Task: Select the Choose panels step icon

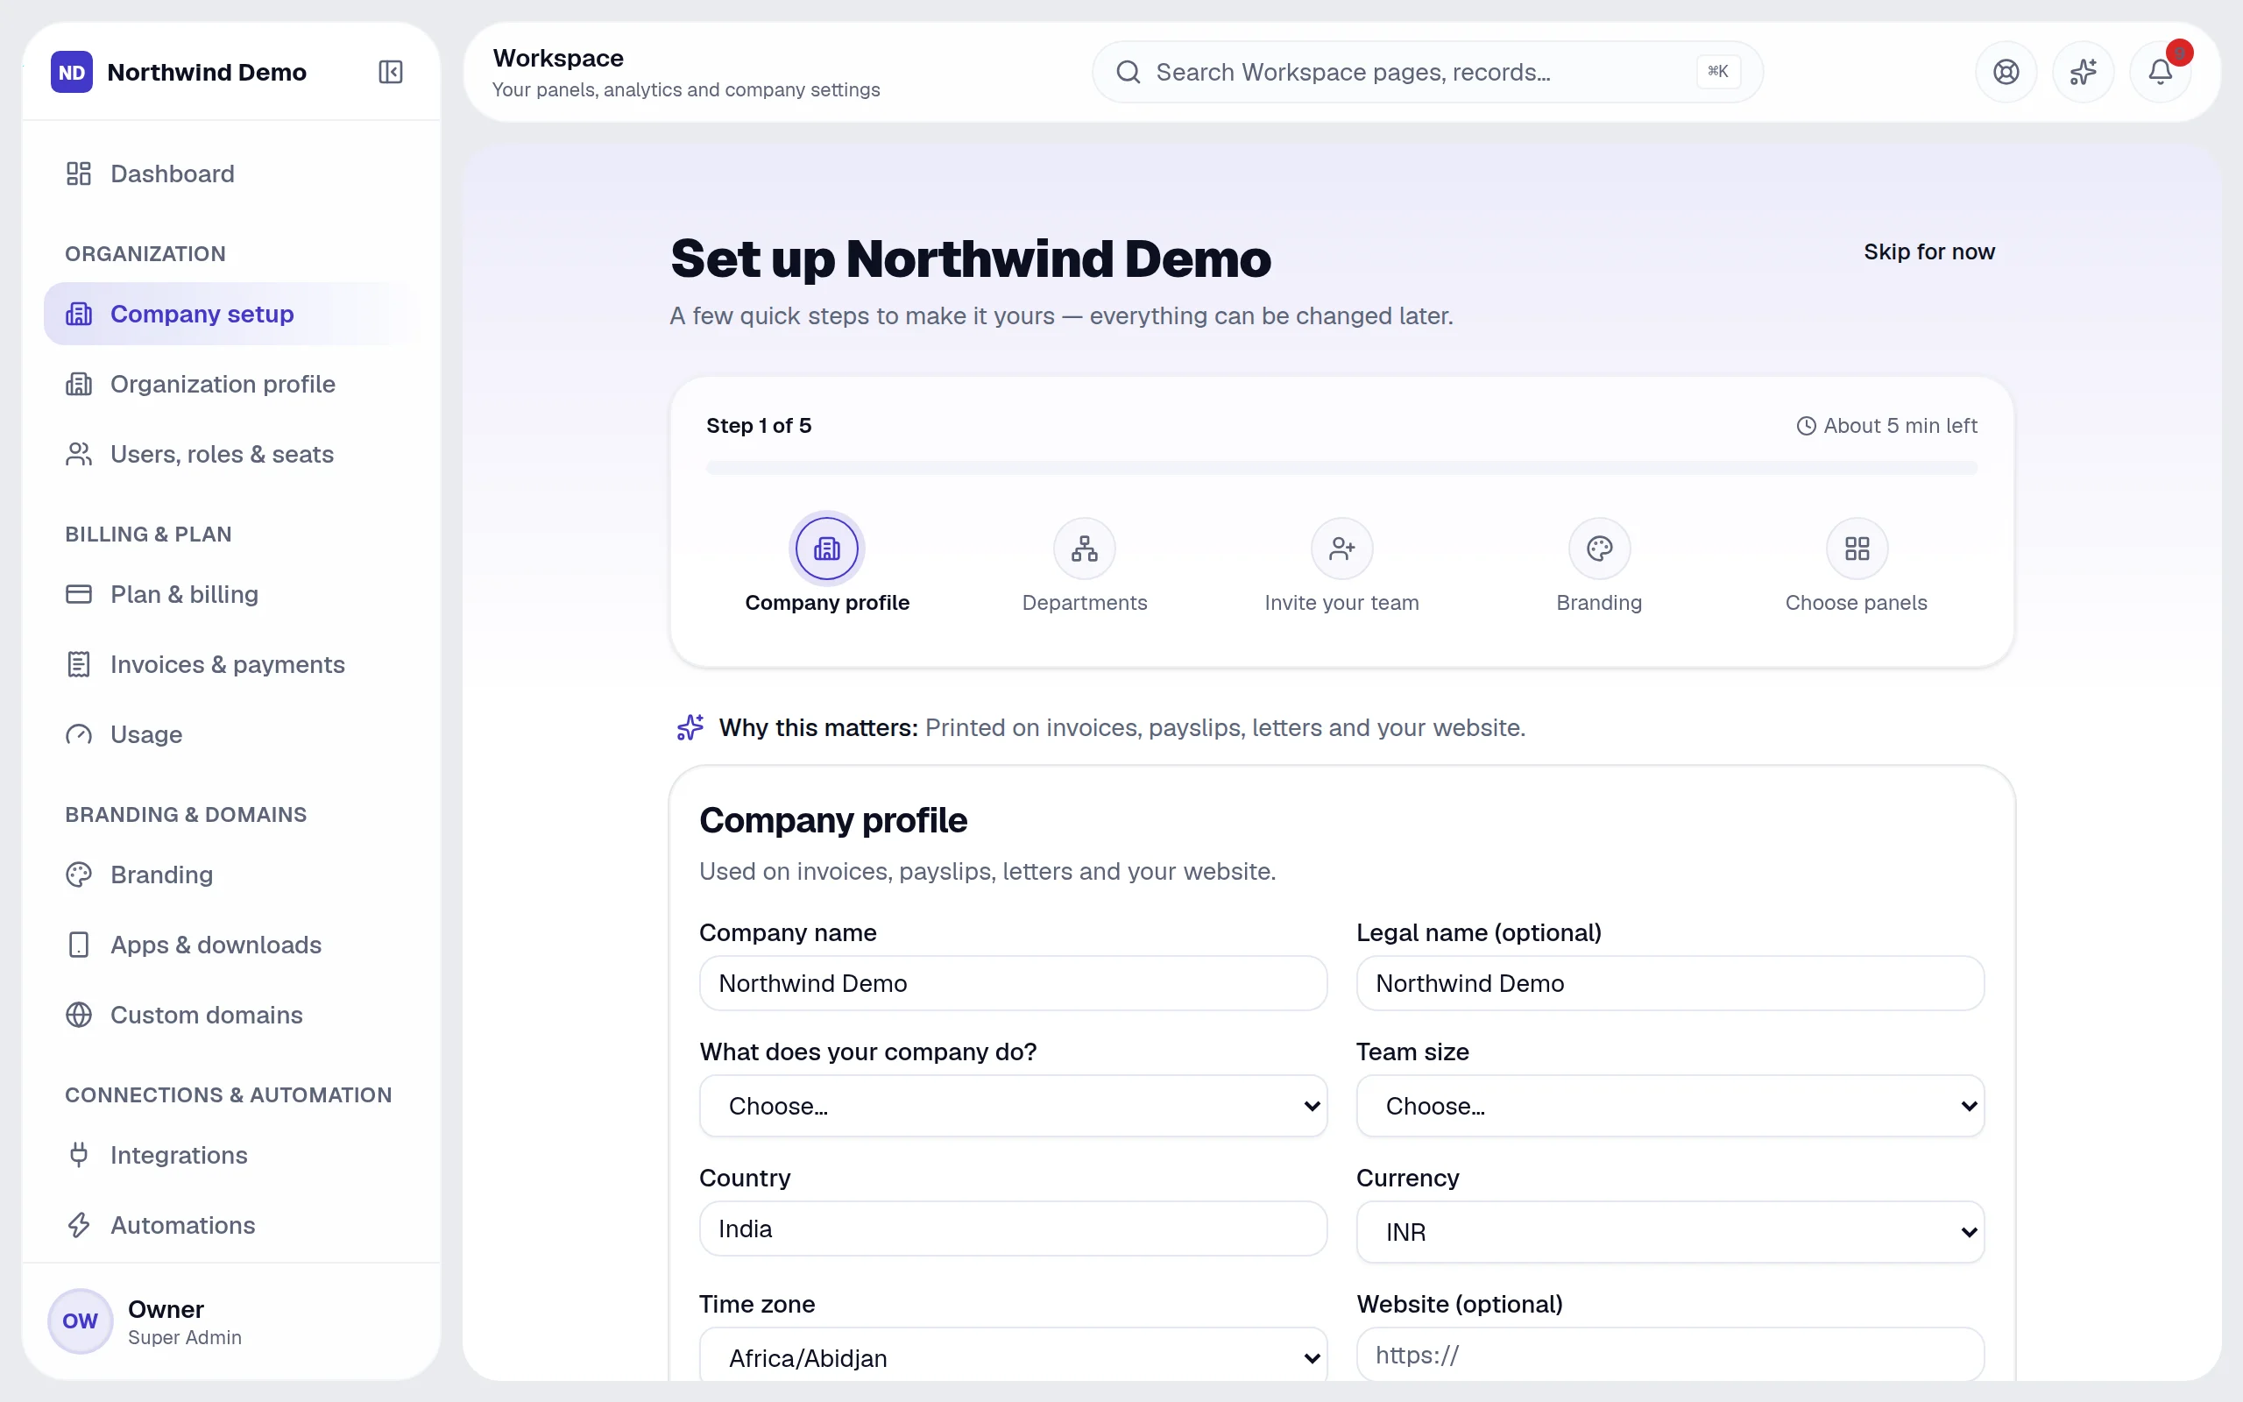Action: [1857, 548]
